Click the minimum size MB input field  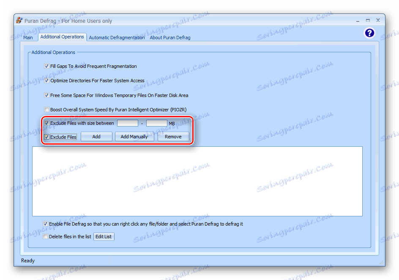128,123
